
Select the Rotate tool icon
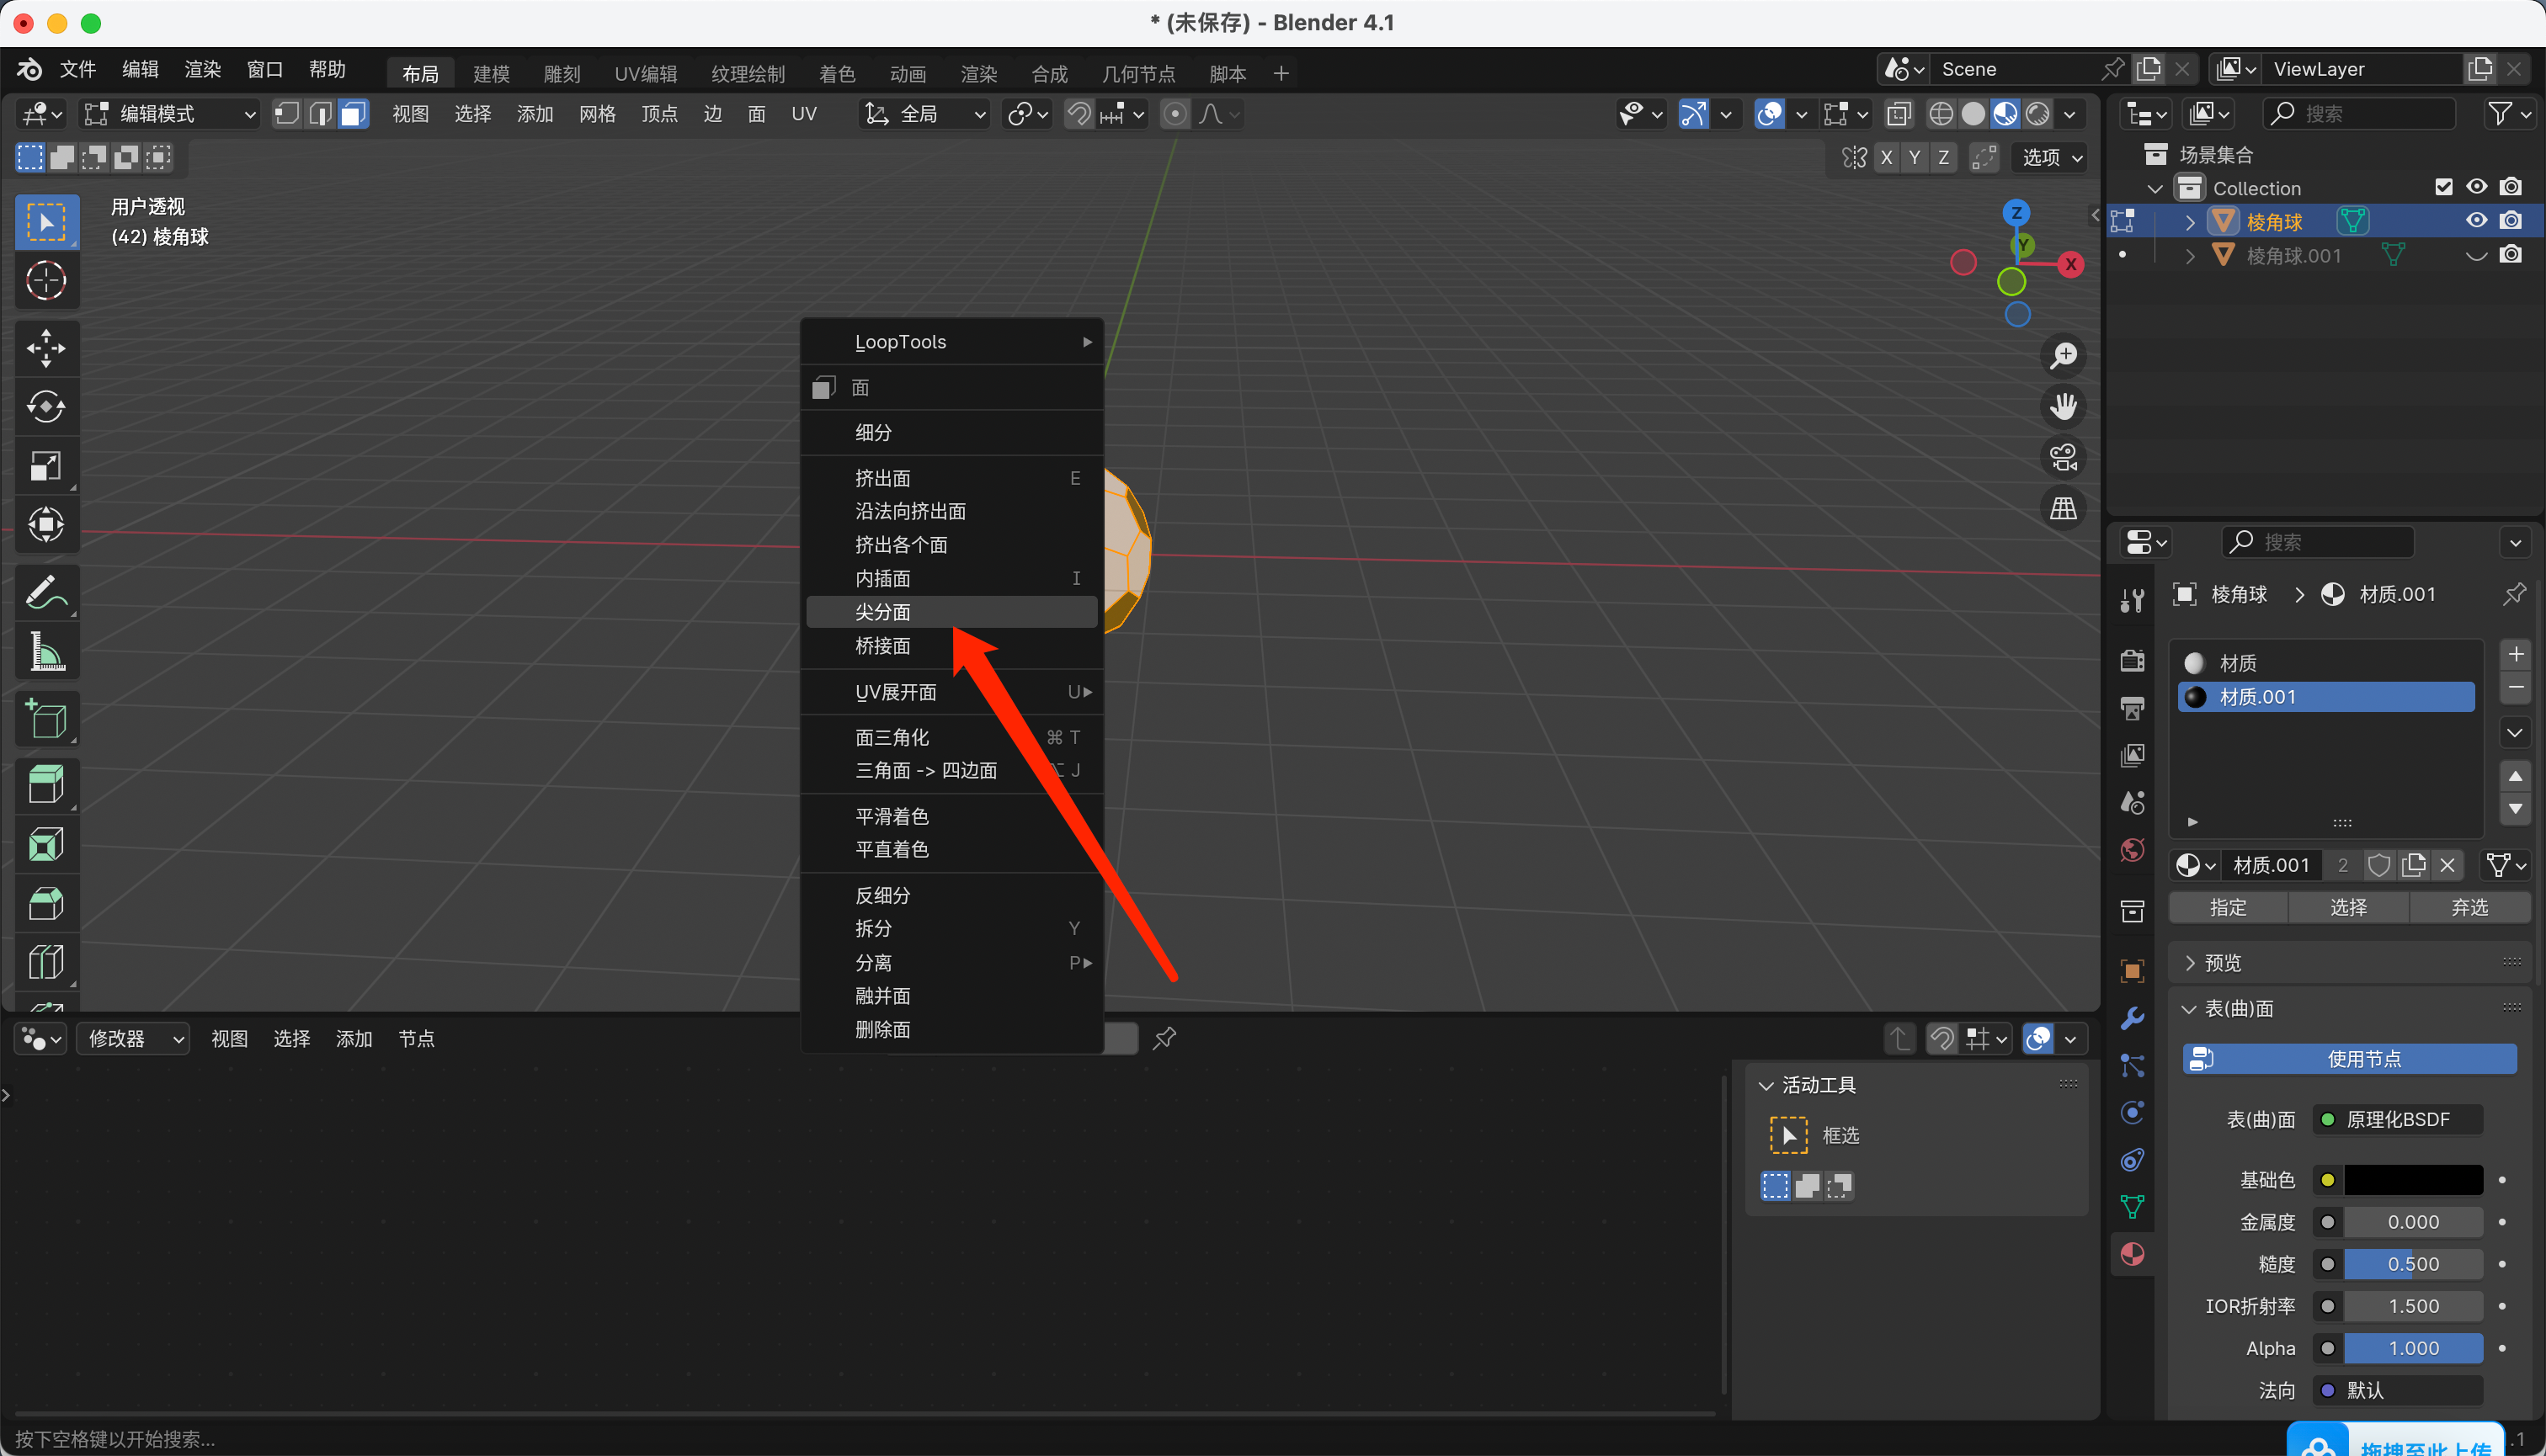point(46,407)
